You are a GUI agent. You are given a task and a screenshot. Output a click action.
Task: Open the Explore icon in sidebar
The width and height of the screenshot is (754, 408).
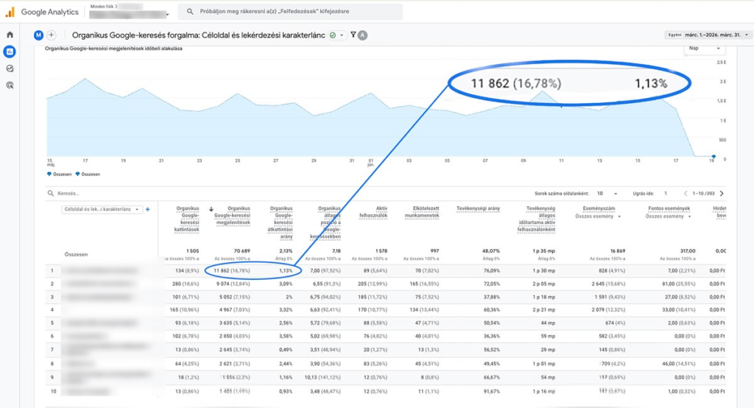click(10, 68)
